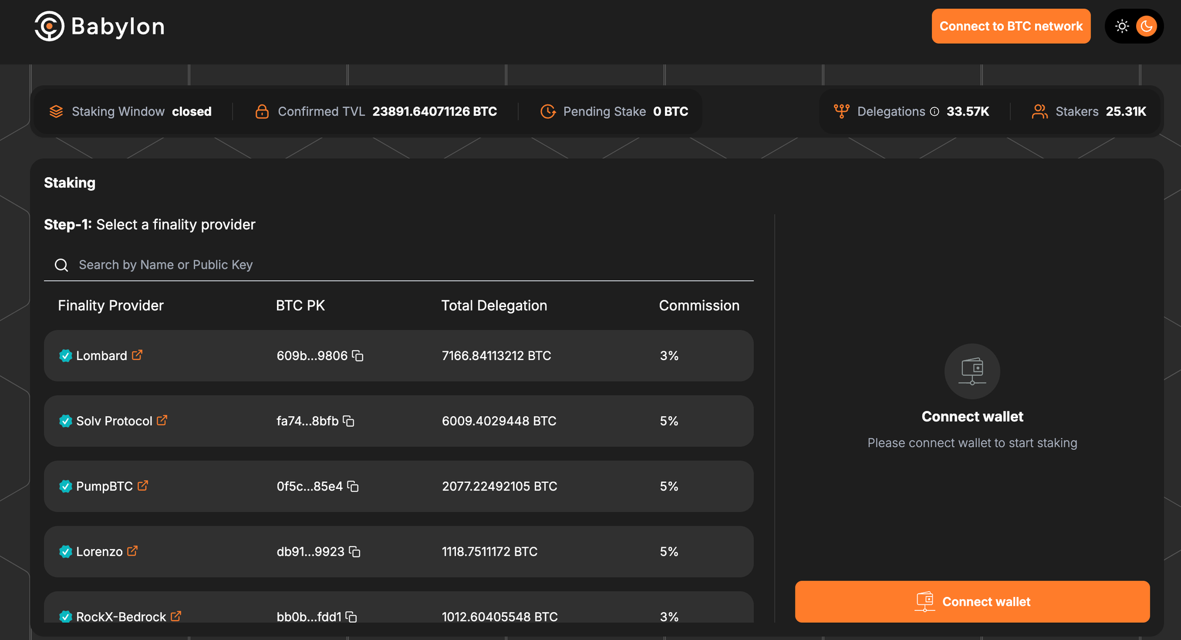
Task: Open Solv Protocol external link
Action: [162, 420]
